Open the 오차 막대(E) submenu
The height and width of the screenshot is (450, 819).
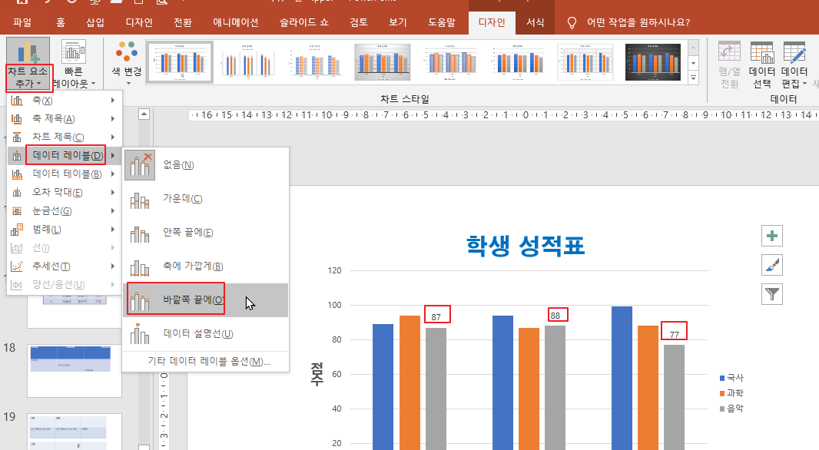(x=65, y=192)
